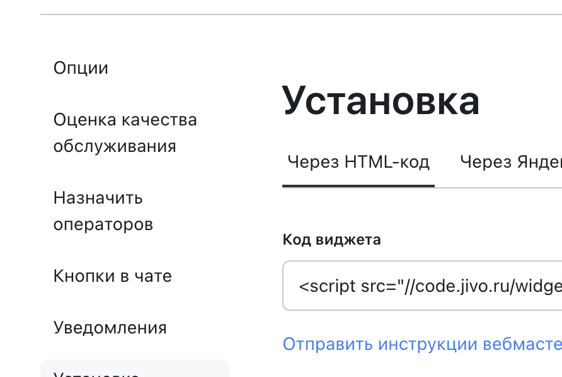Click the Код виджета field label
Image resolution: width=562 pixels, height=377 pixels.
331,240
